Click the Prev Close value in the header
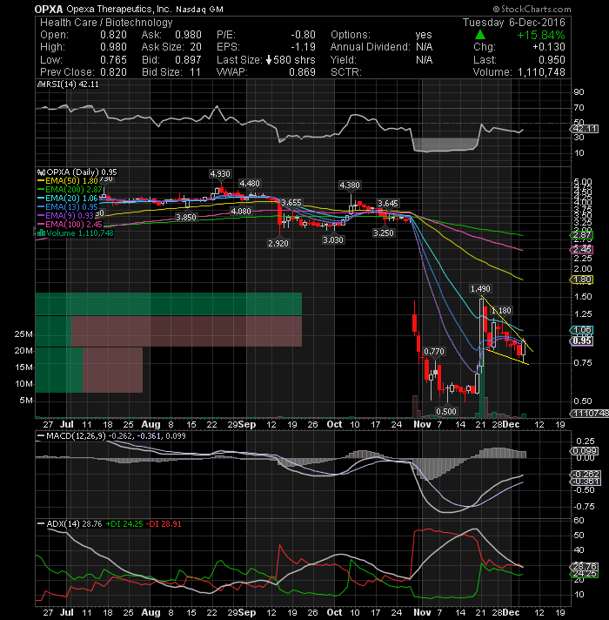 [x=113, y=72]
